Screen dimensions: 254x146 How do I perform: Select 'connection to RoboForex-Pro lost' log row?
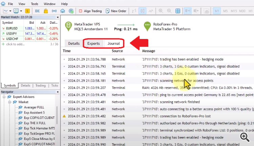(x=157, y=116)
